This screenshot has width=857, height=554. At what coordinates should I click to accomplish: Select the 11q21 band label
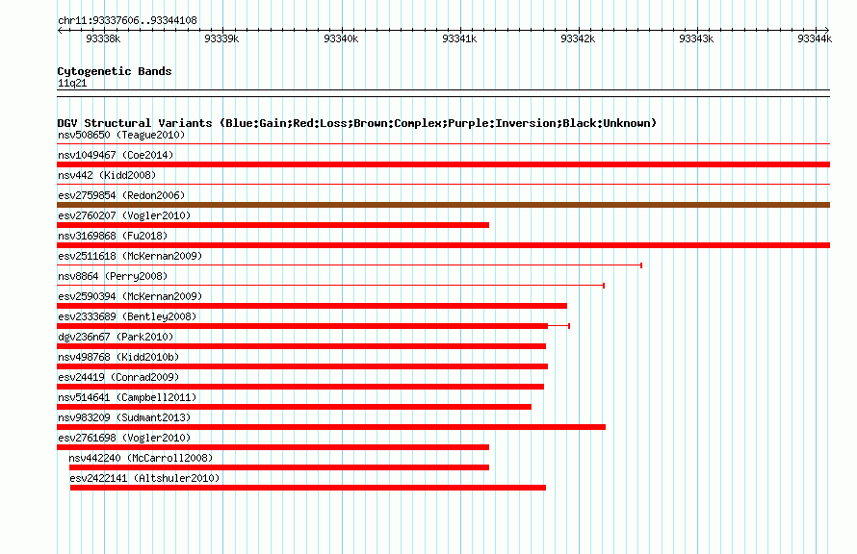click(72, 83)
